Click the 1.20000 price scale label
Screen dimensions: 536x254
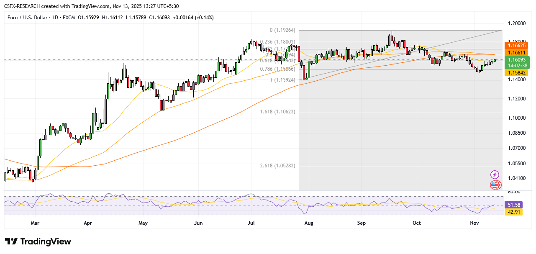click(518, 23)
